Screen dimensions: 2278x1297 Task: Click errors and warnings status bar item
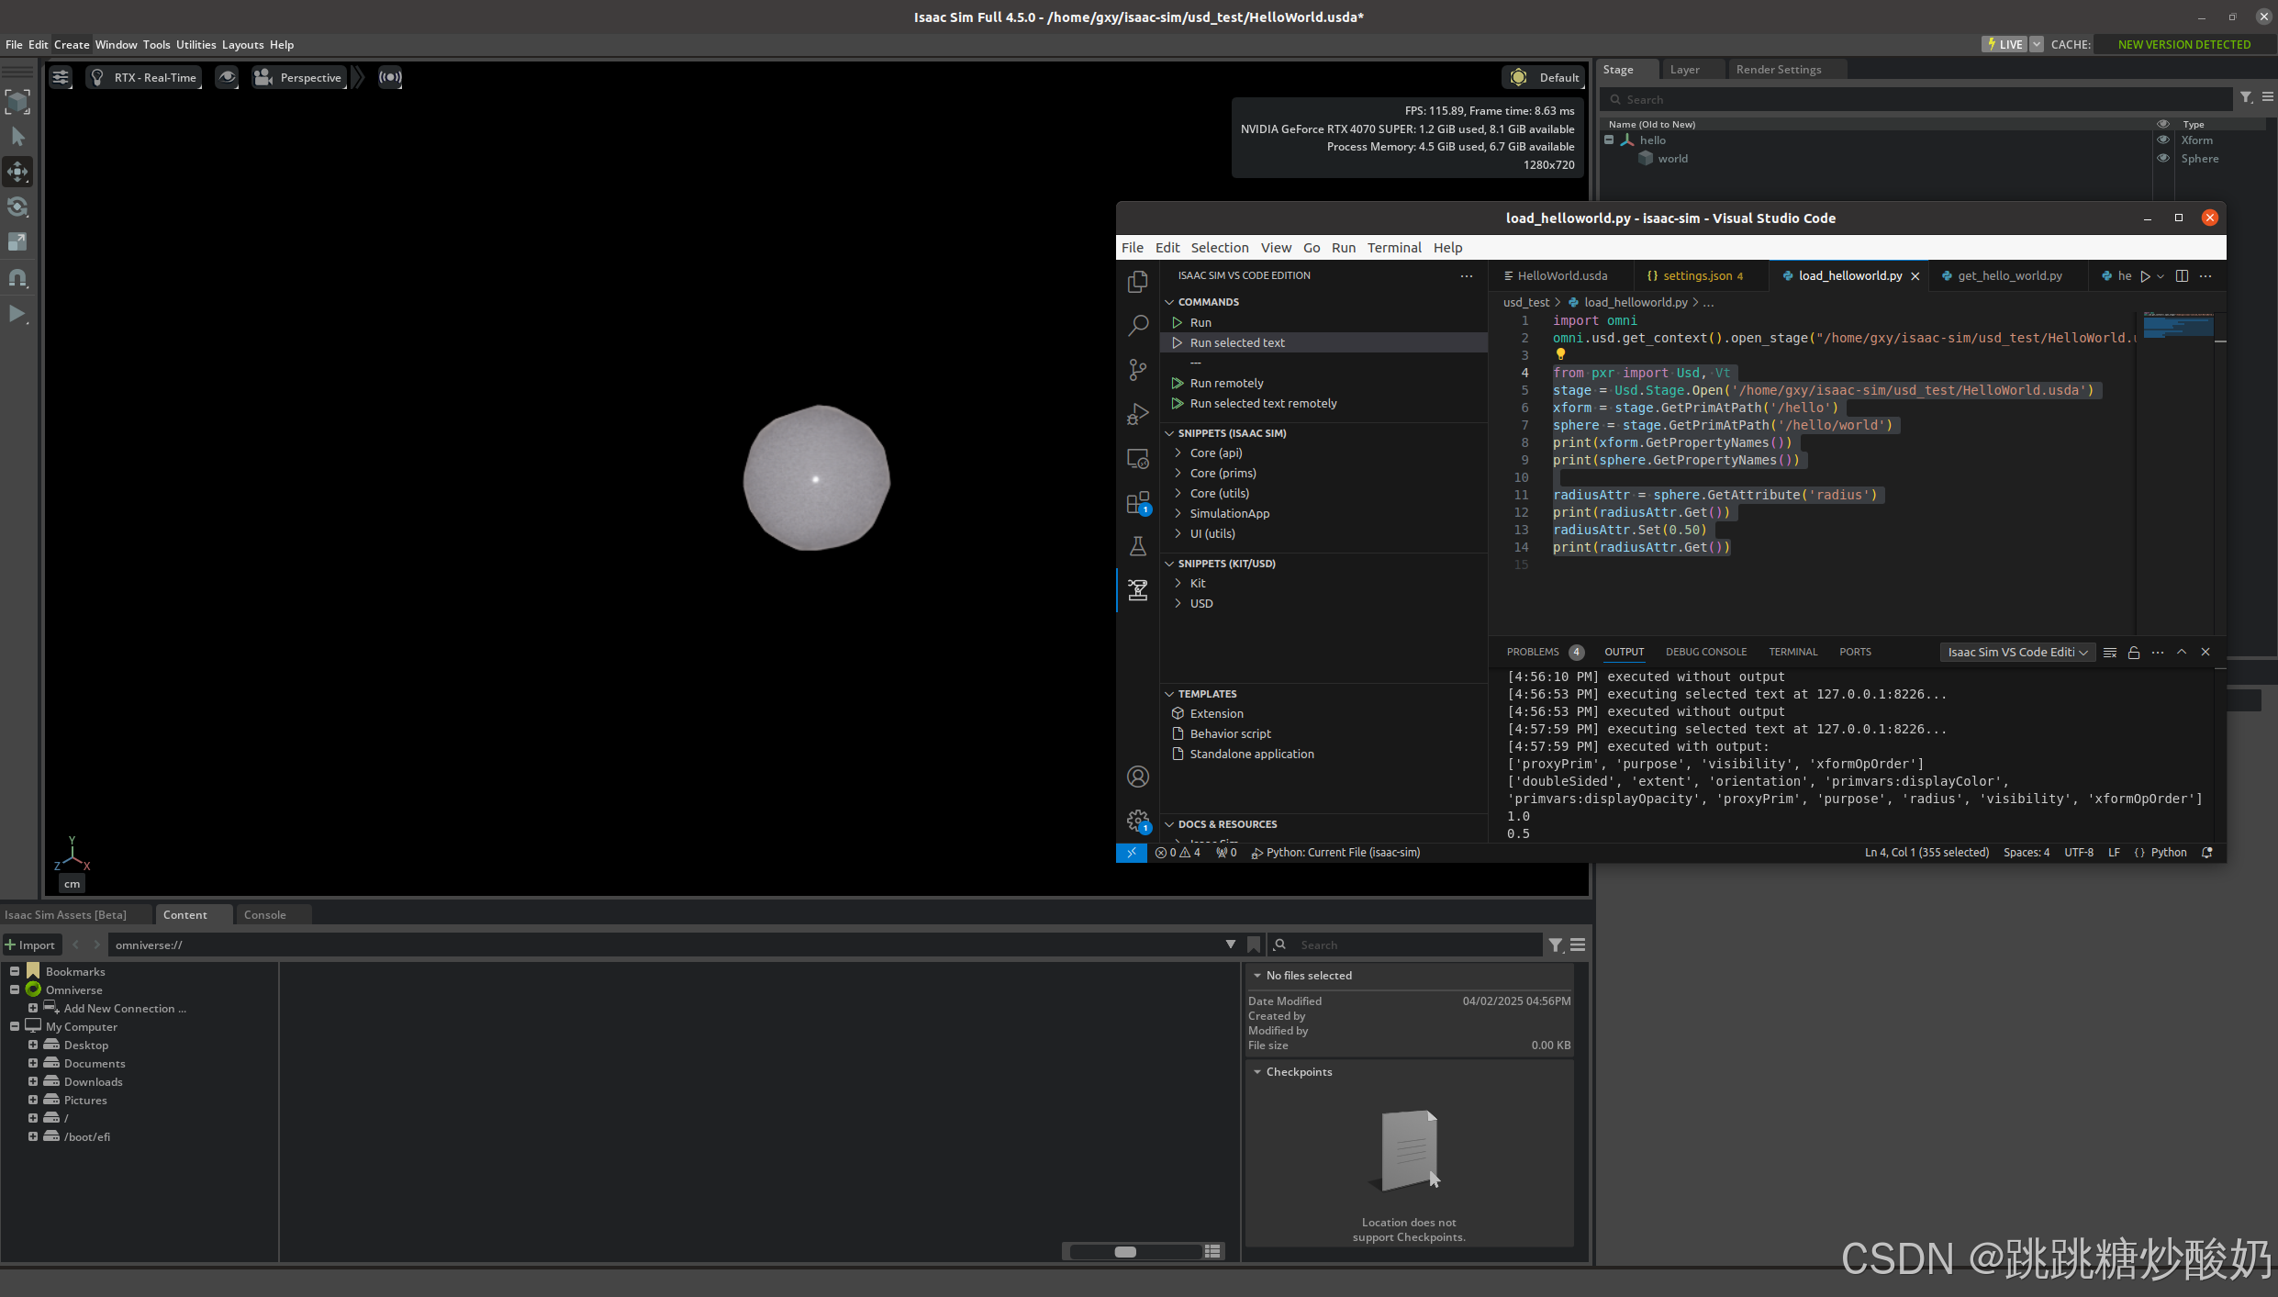[x=1178, y=853]
